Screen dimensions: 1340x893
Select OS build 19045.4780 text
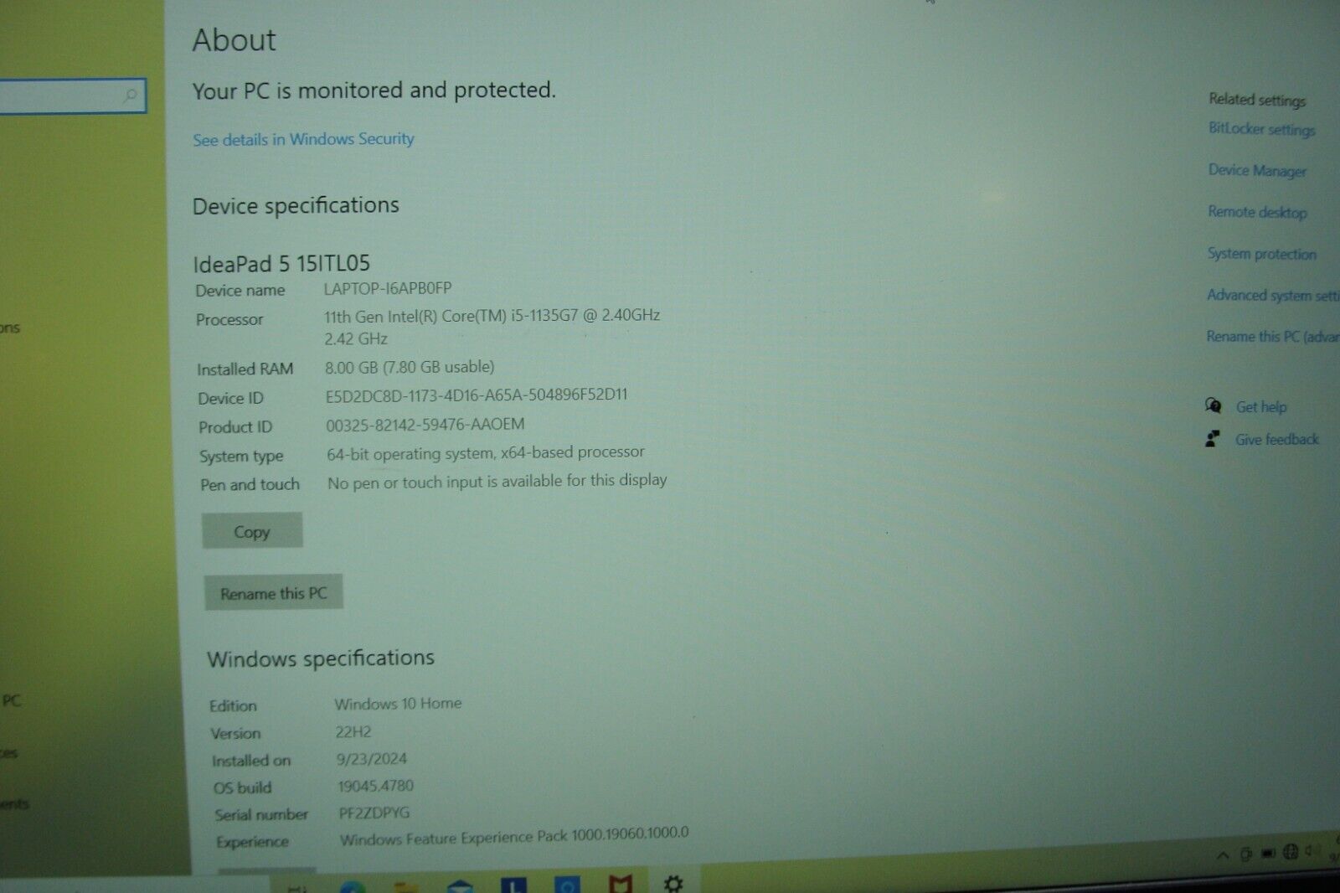[x=376, y=786]
